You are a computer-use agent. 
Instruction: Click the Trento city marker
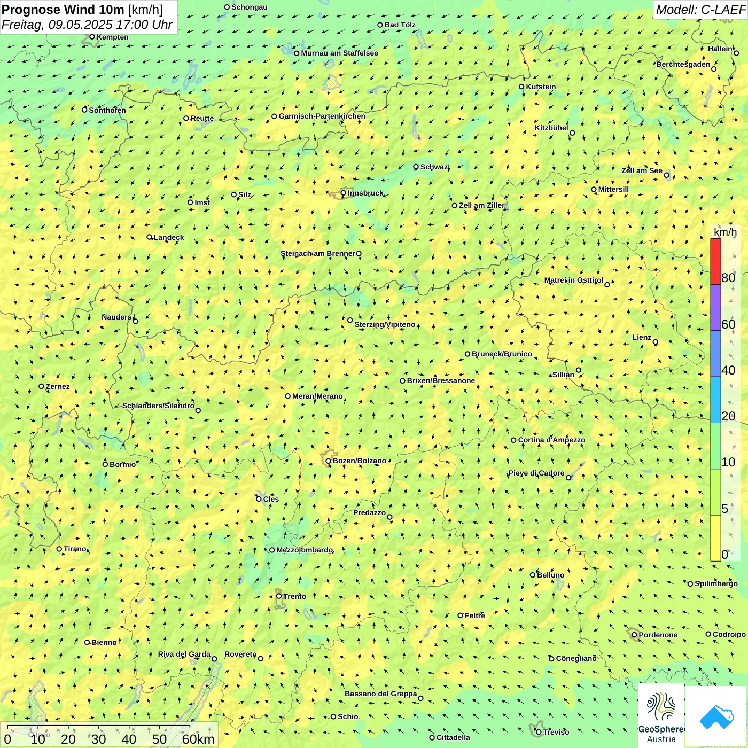[x=279, y=596]
